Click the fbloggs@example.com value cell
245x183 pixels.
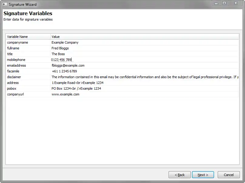point(145,65)
